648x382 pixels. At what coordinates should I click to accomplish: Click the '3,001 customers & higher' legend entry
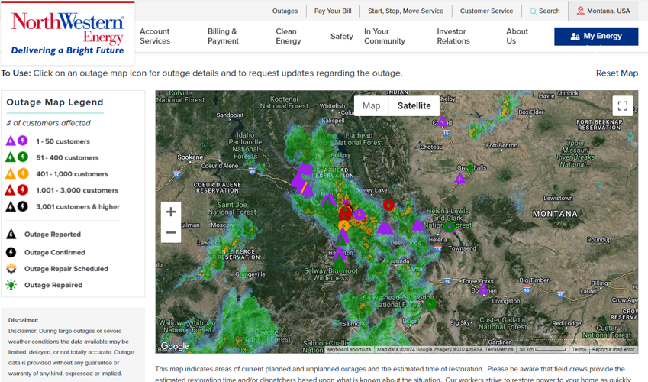pyautogui.click(x=78, y=206)
